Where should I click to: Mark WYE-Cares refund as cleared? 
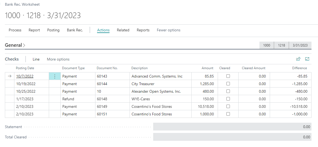pos(228,99)
